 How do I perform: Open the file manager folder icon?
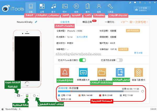point(102,72)
